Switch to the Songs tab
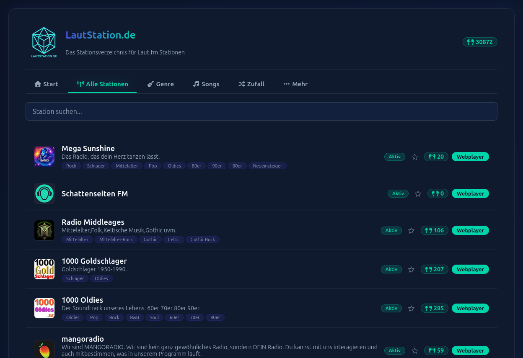The height and width of the screenshot is (358, 523). pyautogui.click(x=206, y=84)
